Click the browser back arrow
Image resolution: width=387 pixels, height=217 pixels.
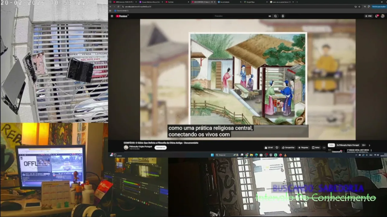click(x=110, y=7)
